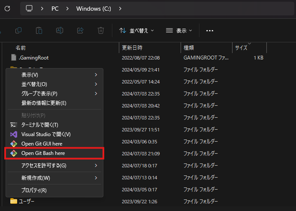
Task: Select Open Git GUI here
Action: [42, 144]
